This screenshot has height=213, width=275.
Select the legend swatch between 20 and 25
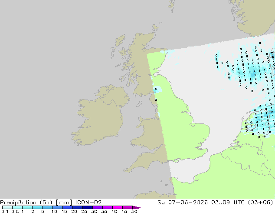pyautogui.click(x=78, y=207)
